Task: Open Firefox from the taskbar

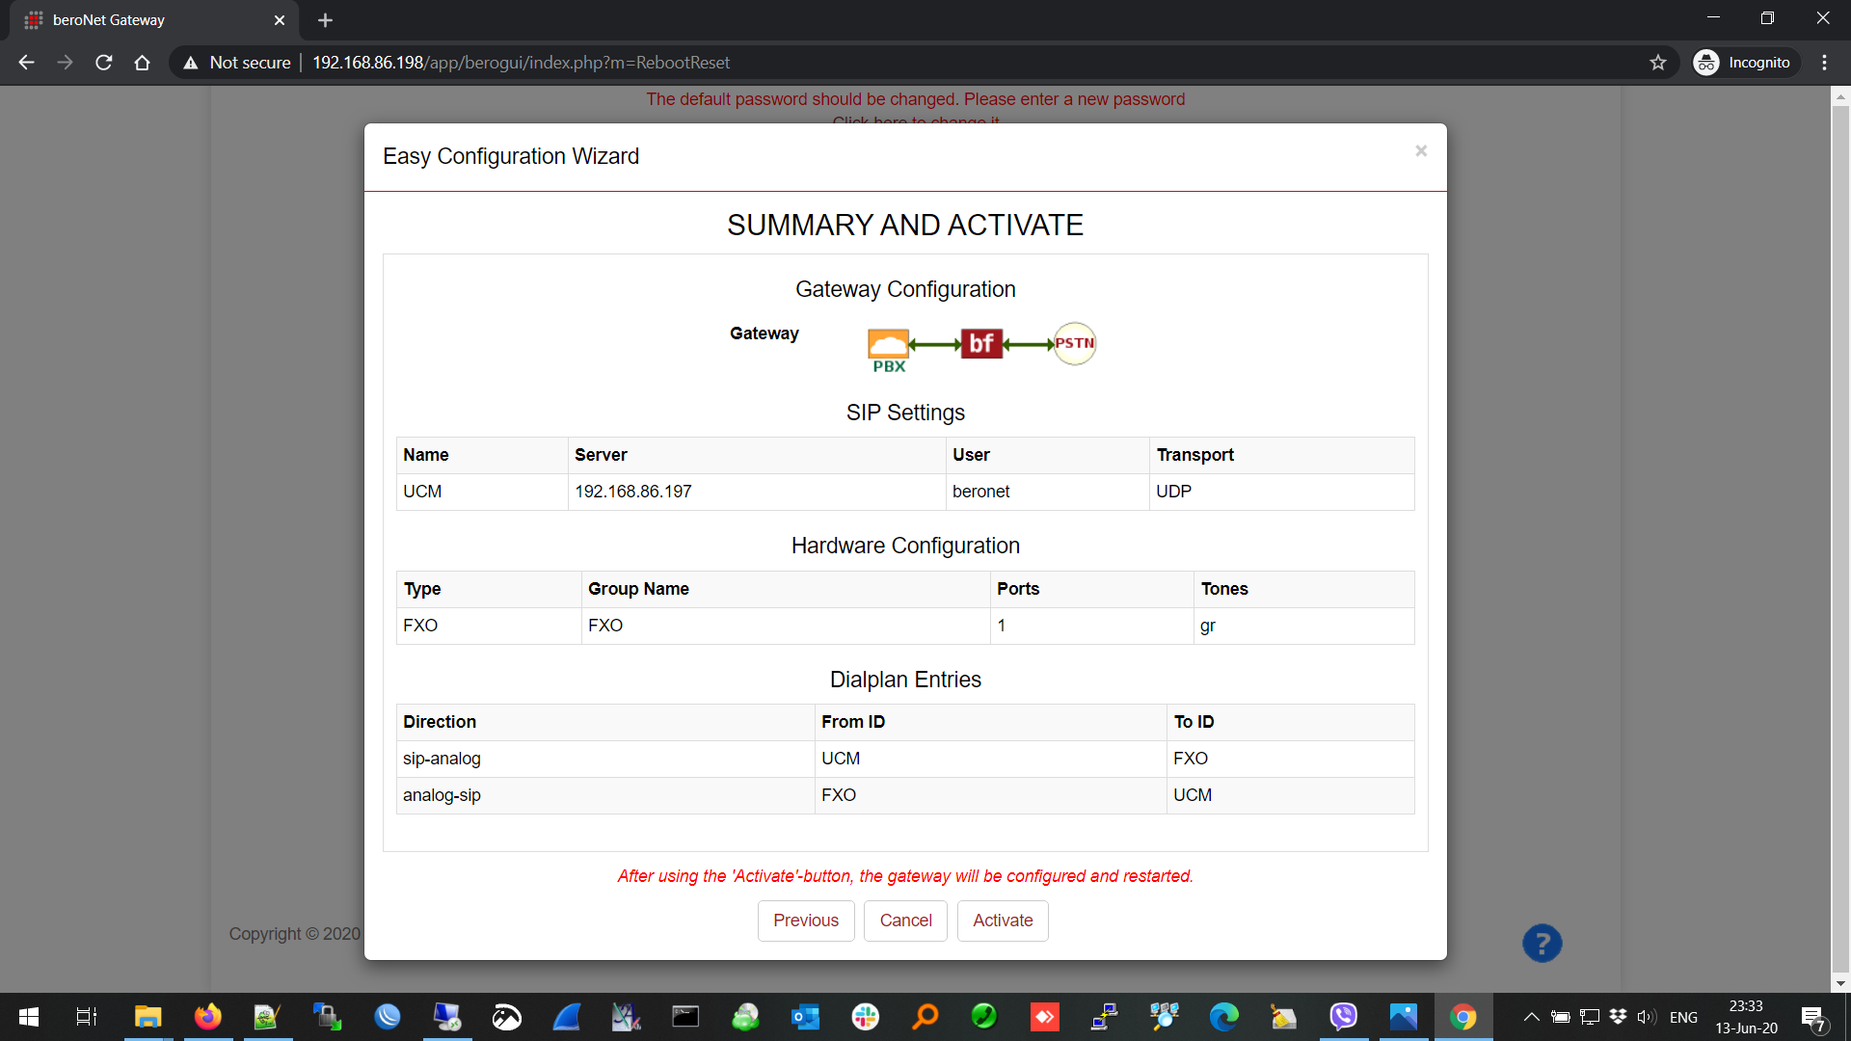Action: click(207, 1017)
